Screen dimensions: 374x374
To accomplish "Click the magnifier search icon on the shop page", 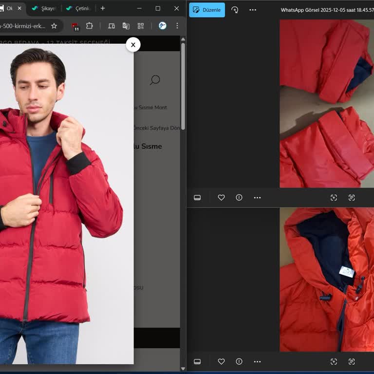I will [x=155, y=80].
